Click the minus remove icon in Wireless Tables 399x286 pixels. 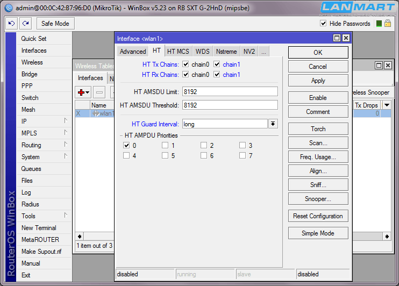click(x=99, y=92)
